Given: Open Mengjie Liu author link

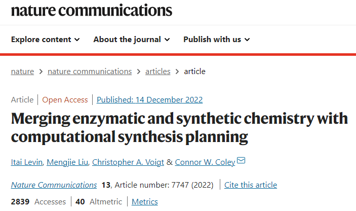Looking at the screenshot, I should (x=68, y=162).
